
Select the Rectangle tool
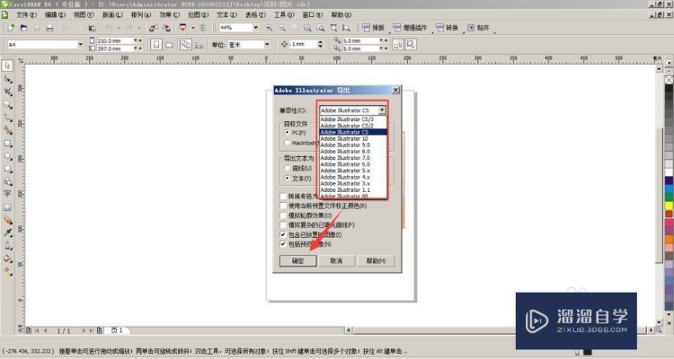point(7,144)
